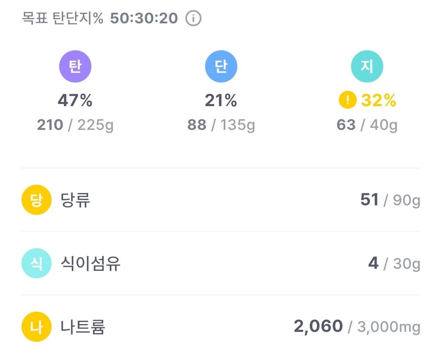Screen dimensions: 442x354
Task: Select the 47% carbohydrate percentage
Action: pyautogui.click(x=75, y=100)
